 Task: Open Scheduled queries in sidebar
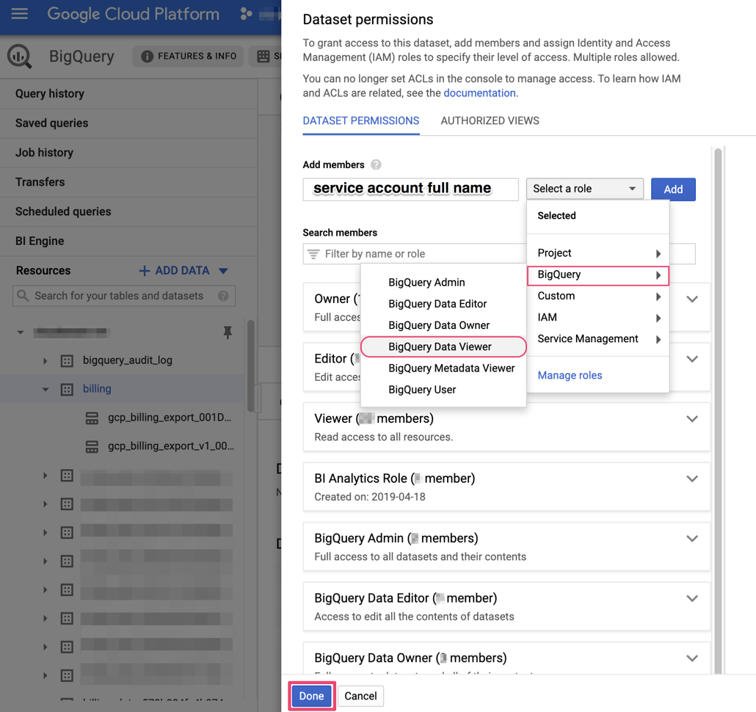point(128,211)
